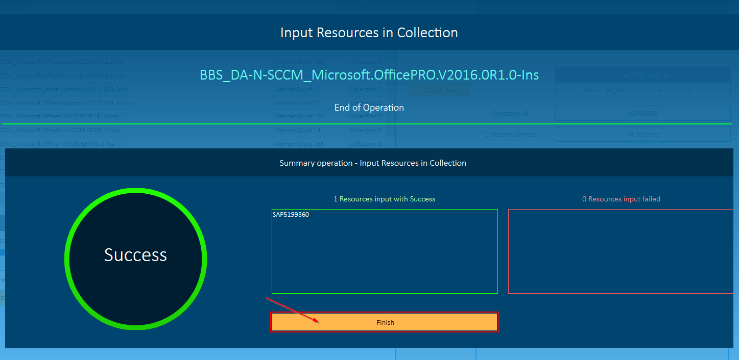
Task: Click the '1 Resources input with Success' label
Action: (385, 199)
